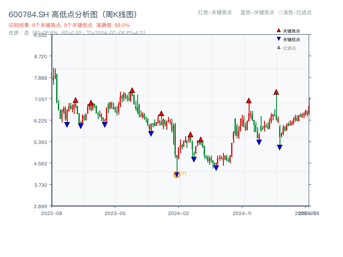Screen dimensions: 343x257
Task: Select the rightmost red high-point triangle
Action: point(276,92)
